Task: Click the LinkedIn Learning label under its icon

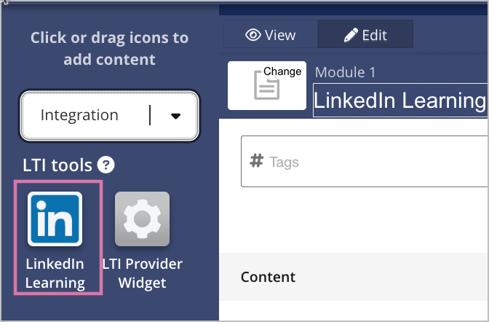Action: (55, 273)
